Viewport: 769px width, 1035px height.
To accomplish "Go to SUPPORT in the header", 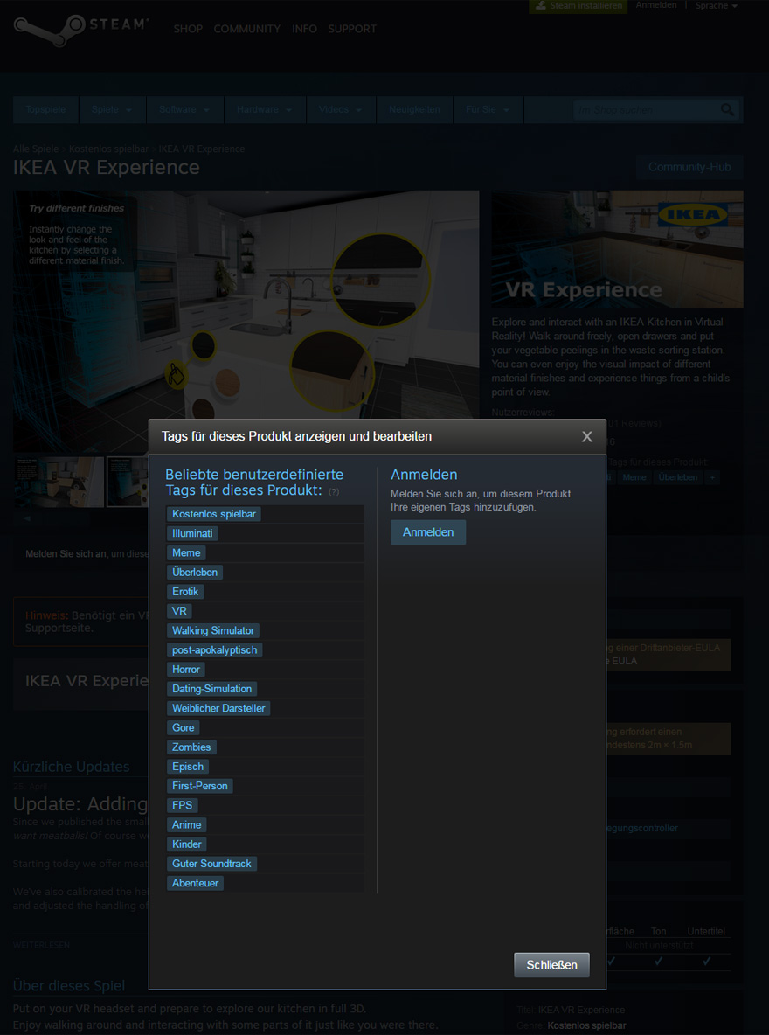I will (352, 29).
